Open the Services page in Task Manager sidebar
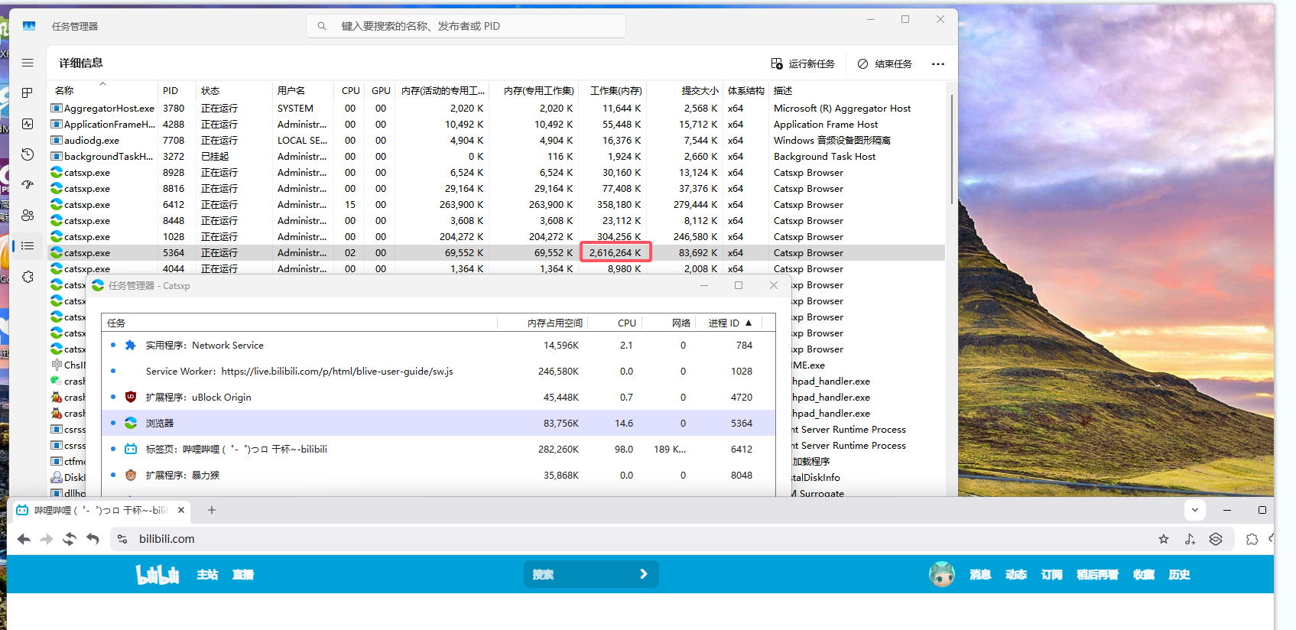Screen dimensions: 1296x630 28,277
